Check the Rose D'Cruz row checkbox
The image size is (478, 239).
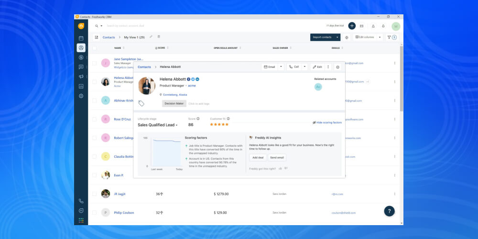[95, 119]
